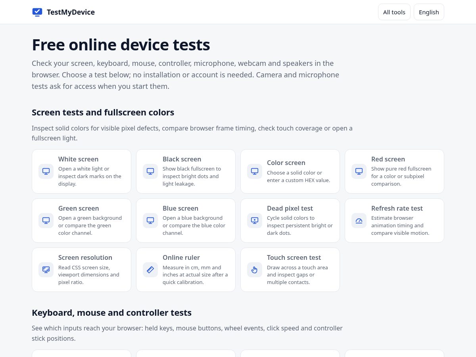The width and height of the screenshot is (476, 357).
Task: Open the White screen title link
Action: pyautogui.click(x=79, y=159)
